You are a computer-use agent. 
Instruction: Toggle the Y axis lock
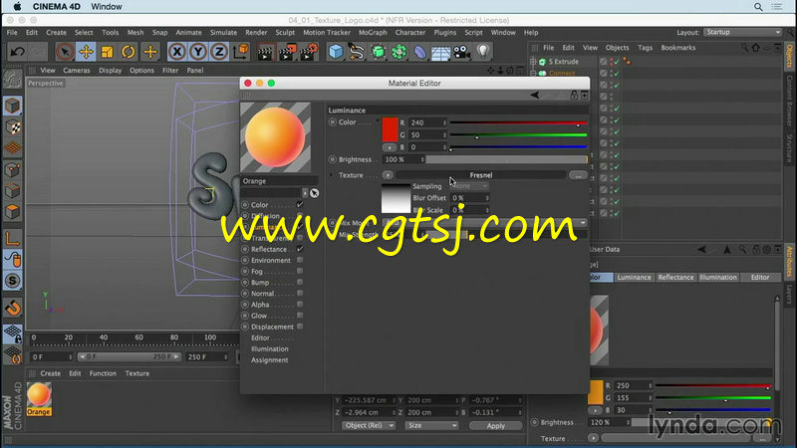tap(198, 52)
